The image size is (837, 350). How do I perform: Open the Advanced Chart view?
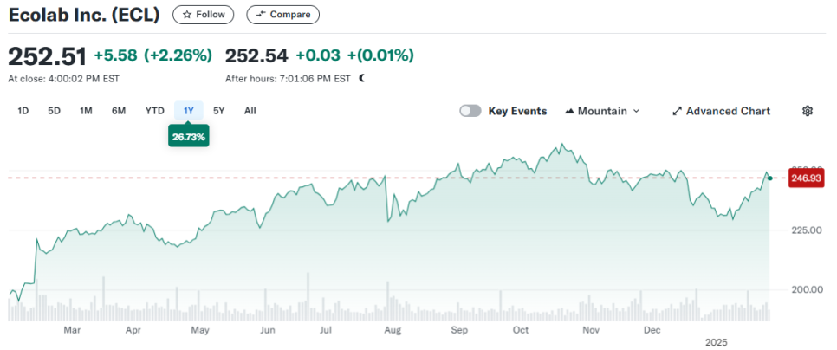721,111
